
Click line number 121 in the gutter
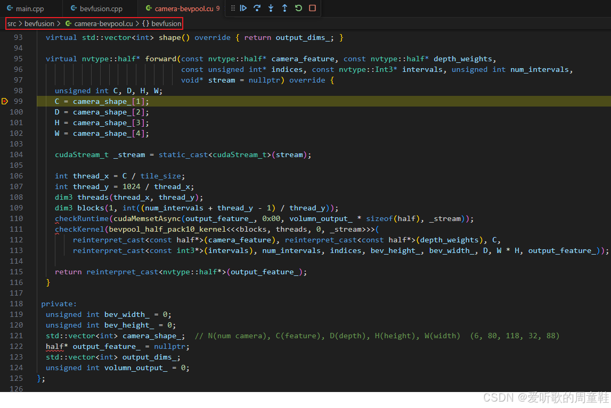(16, 336)
